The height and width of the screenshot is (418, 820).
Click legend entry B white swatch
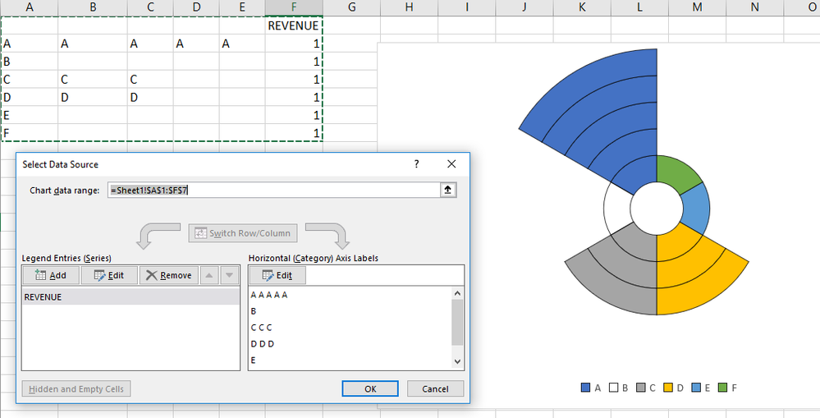613,388
